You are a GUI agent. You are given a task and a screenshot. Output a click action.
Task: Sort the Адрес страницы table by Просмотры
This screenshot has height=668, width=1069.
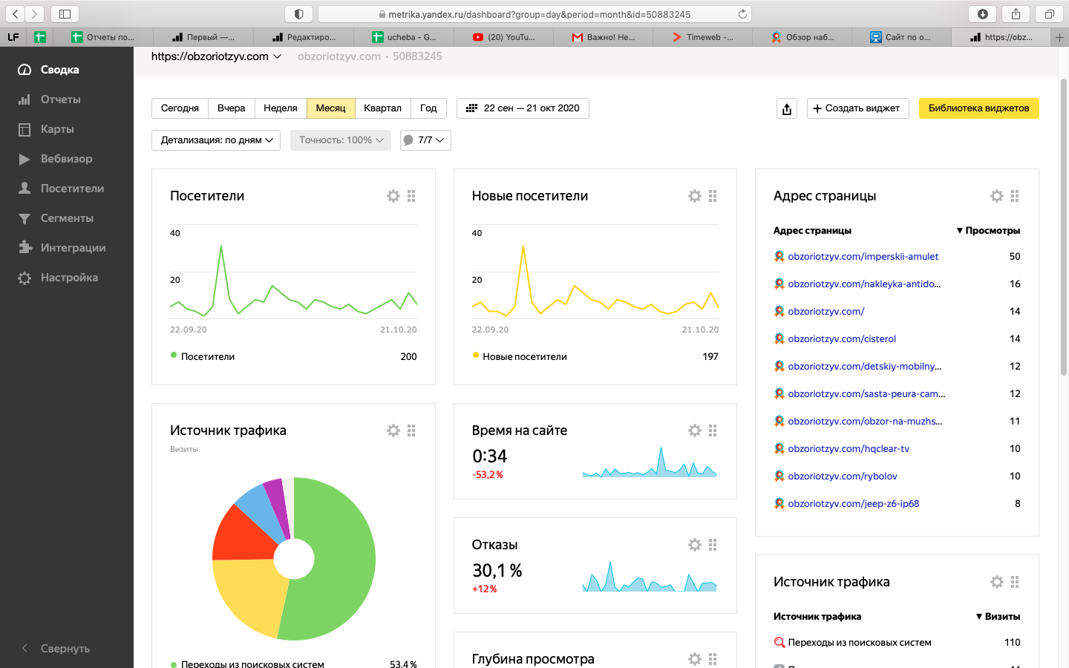point(988,231)
